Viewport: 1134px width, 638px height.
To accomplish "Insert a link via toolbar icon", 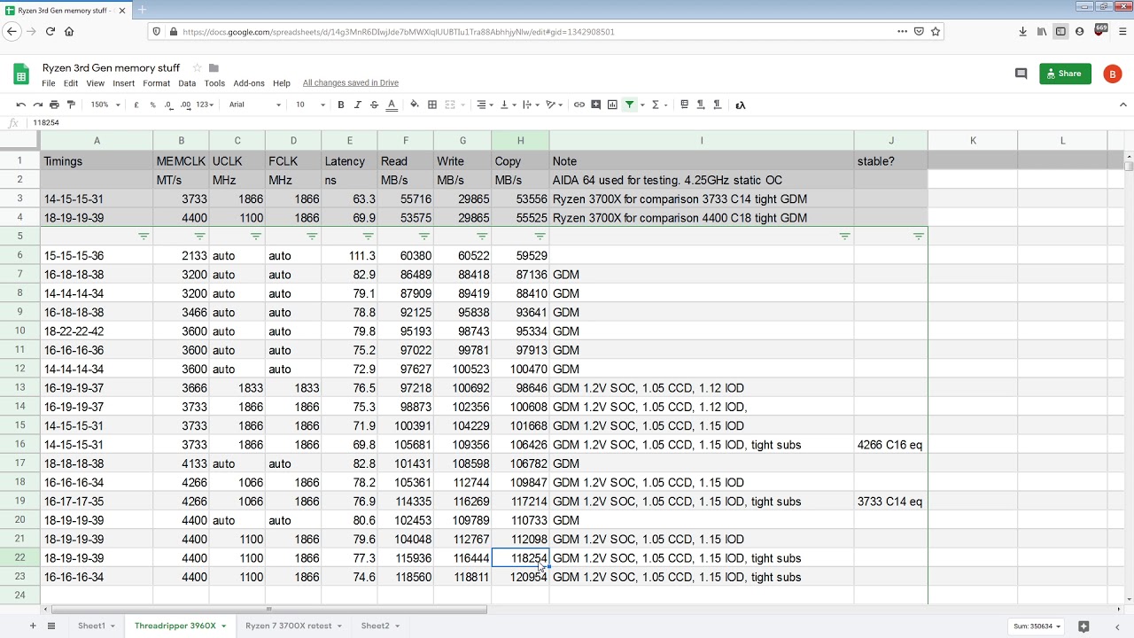I will [579, 105].
